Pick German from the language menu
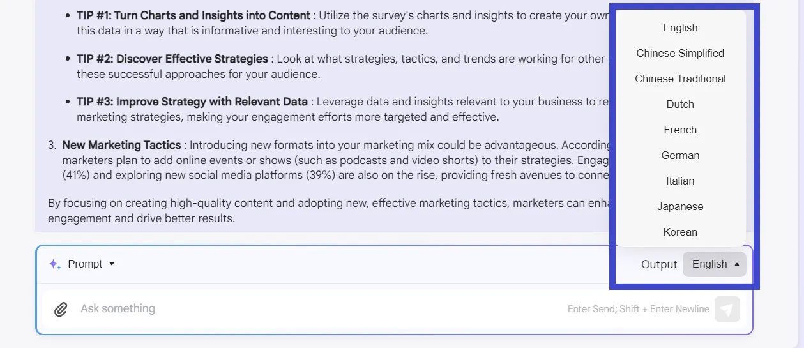 tap(680, 155)
